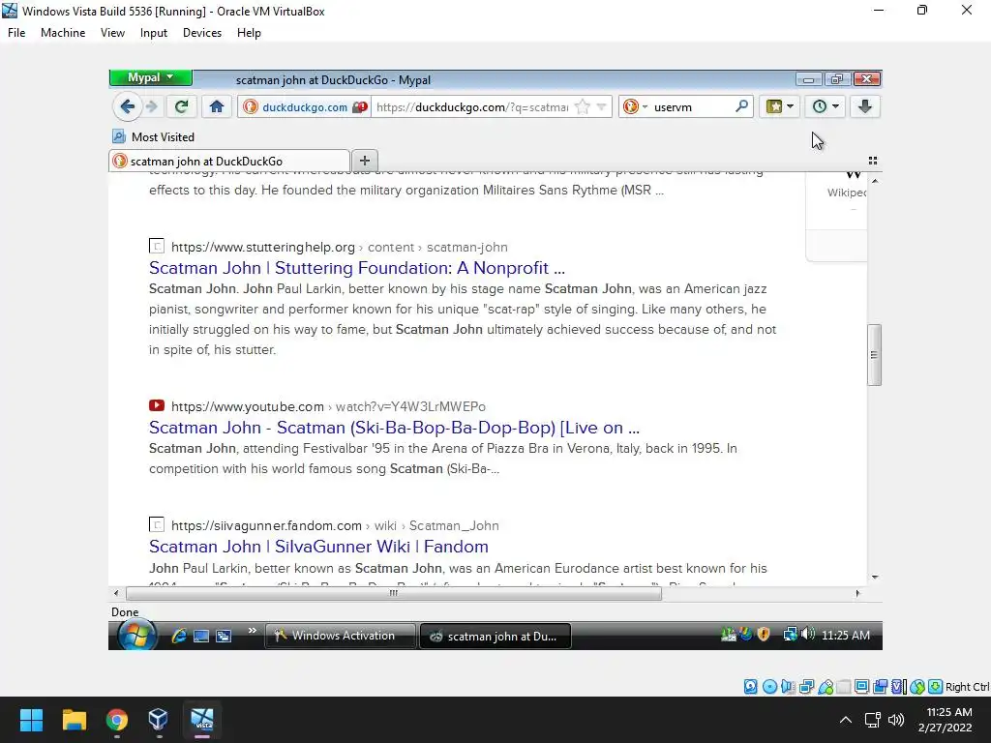Viewport: 991px width, 743px height.
Task: Open File Explorer from host taskbar
Action: pyautogui.click(x=74, y=720)
